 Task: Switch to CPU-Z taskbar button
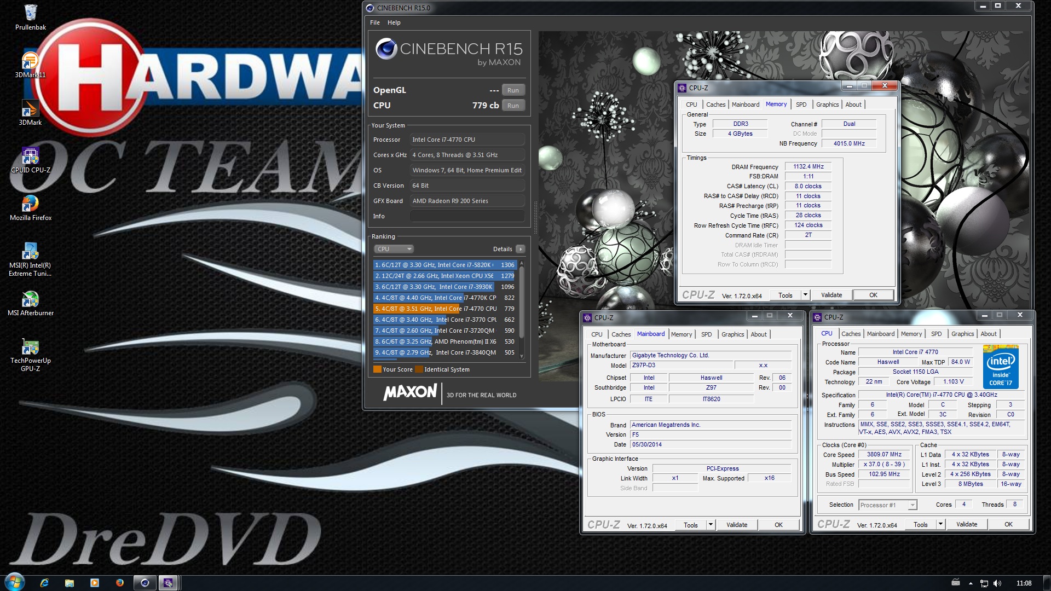click(x=169, y=583)
